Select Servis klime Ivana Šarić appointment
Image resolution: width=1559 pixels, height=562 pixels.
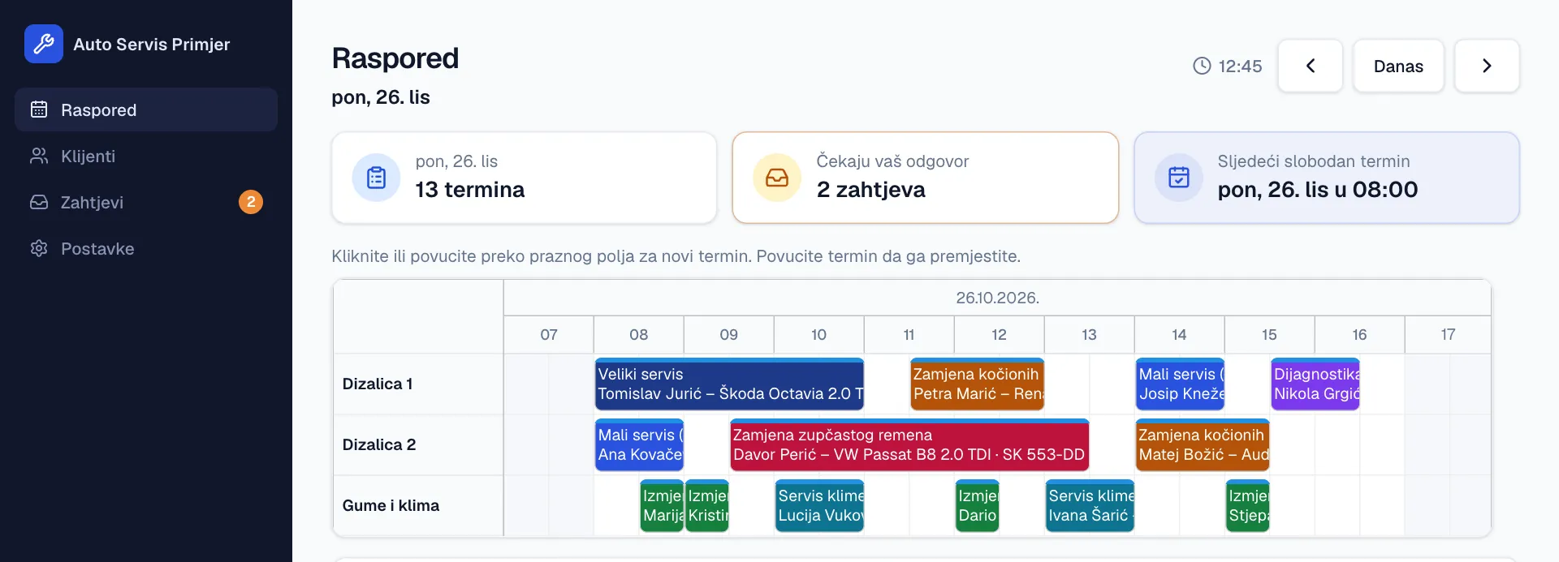point(1090,505)
